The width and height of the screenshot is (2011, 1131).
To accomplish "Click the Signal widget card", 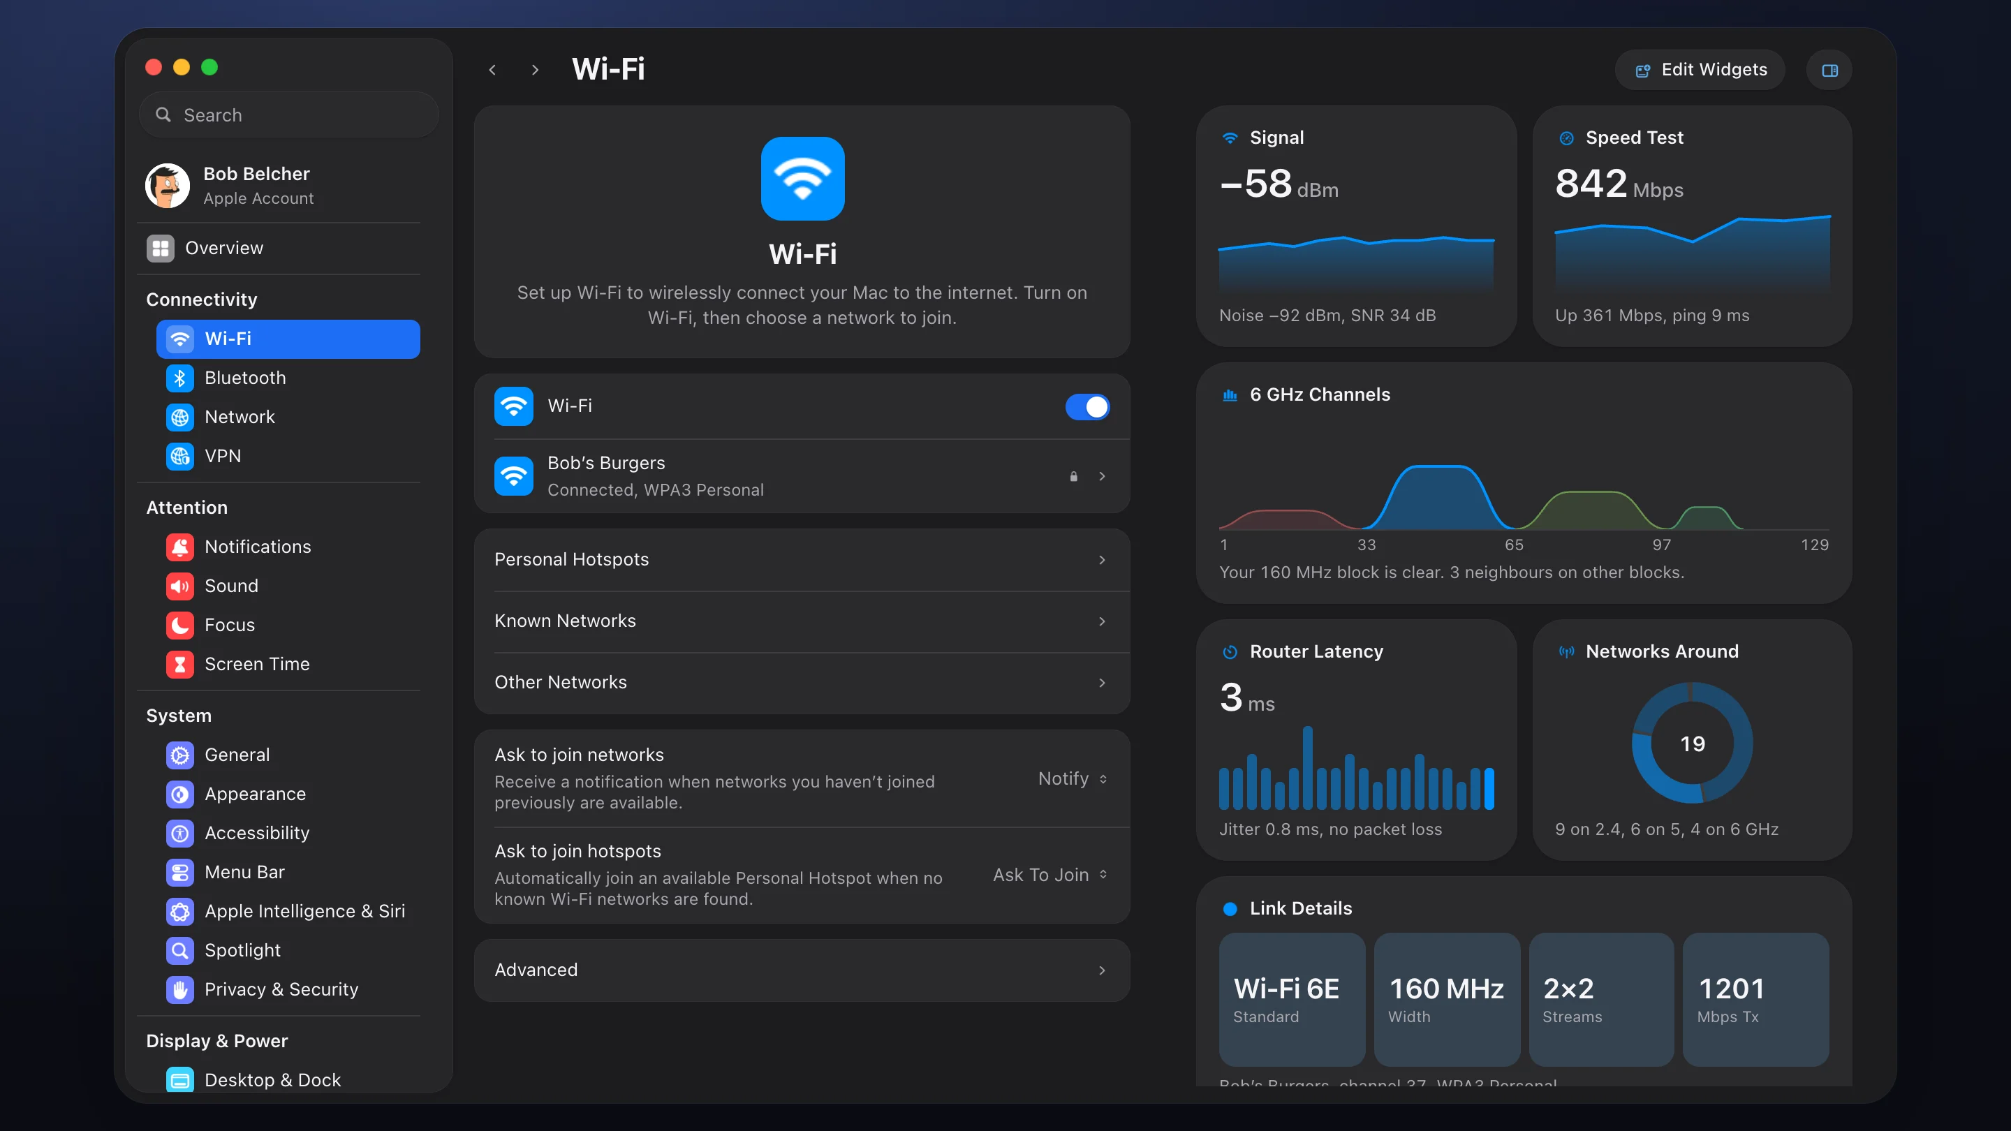I will click(x=1356, y=226).
